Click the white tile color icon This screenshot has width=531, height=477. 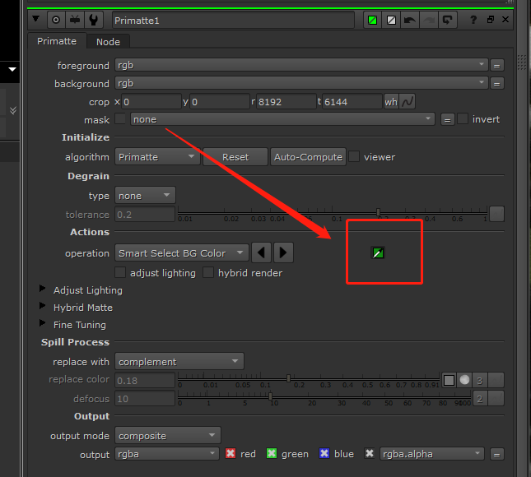point(391,21)
